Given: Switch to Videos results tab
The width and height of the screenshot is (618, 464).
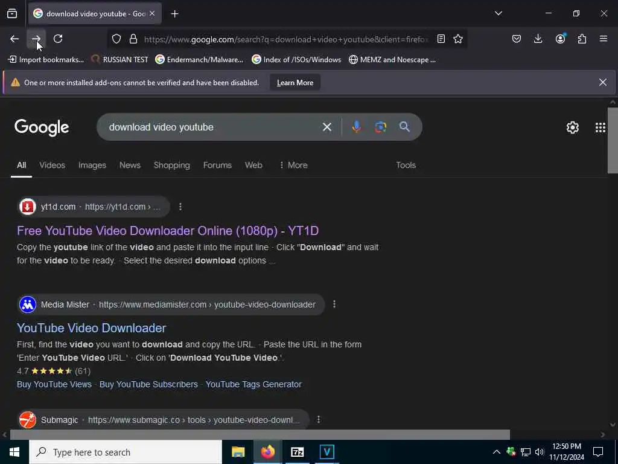Looking at the screenshot, I should (x=52, y=166).
